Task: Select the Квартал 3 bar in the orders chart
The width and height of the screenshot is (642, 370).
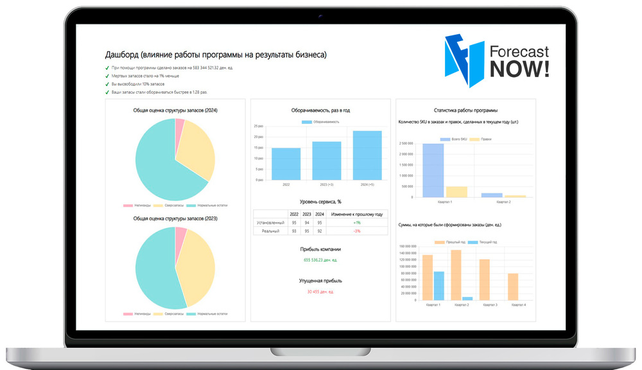Action: point(485,279)
